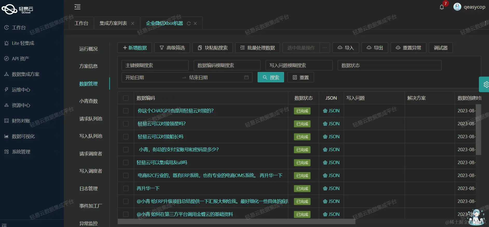The height and width of the screenshot is (227, 489).
Task: Expand 数据可视化 sidebar menu
Action: tap(32, 136)
